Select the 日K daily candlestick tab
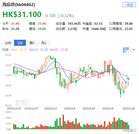The image size is (139, 134). click(x=20, y=43)
